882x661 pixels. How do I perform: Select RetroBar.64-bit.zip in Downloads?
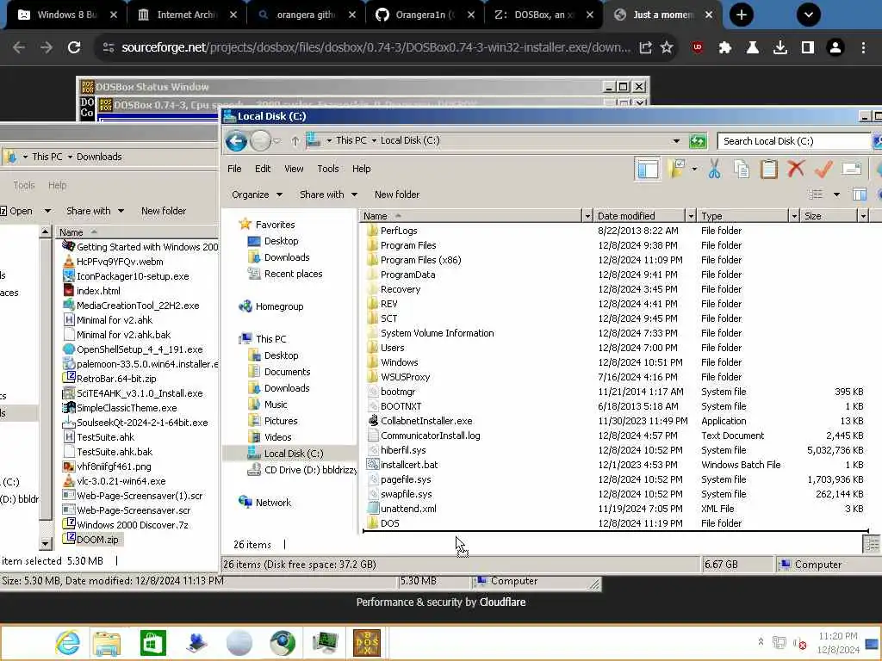109,379
